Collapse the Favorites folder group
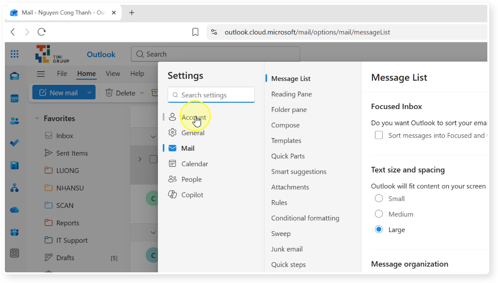The width and height of the screenshot is (498, 283). click(37, 118)
